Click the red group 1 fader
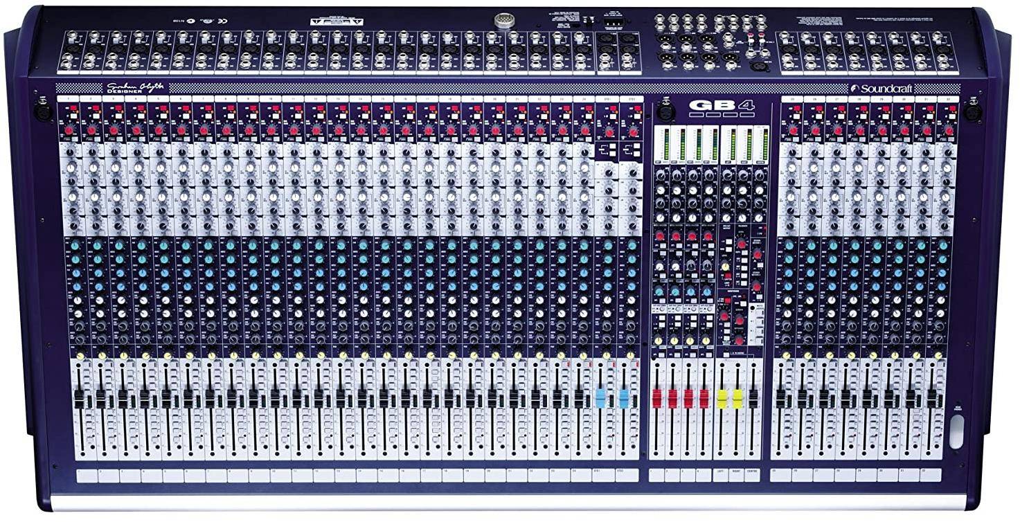This screenshot has width=1020, height=522. tap(657, 399)
